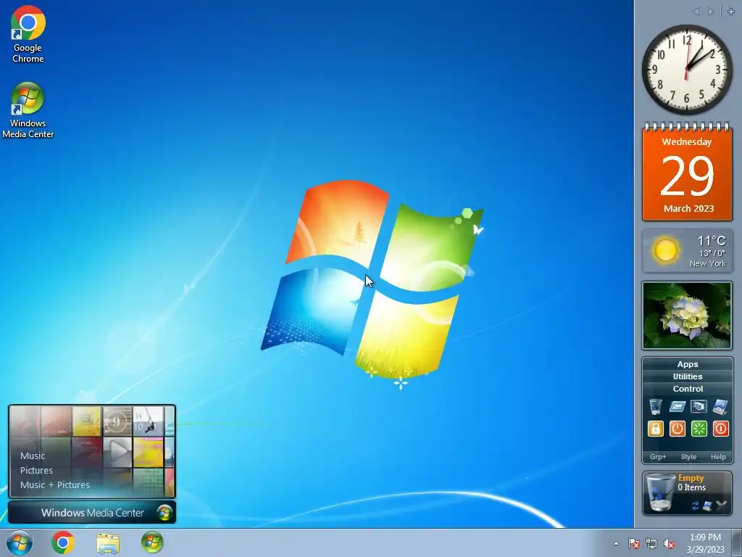Click the green restart icon
This screenshot has height=557, width=742.
coord(699,429)
